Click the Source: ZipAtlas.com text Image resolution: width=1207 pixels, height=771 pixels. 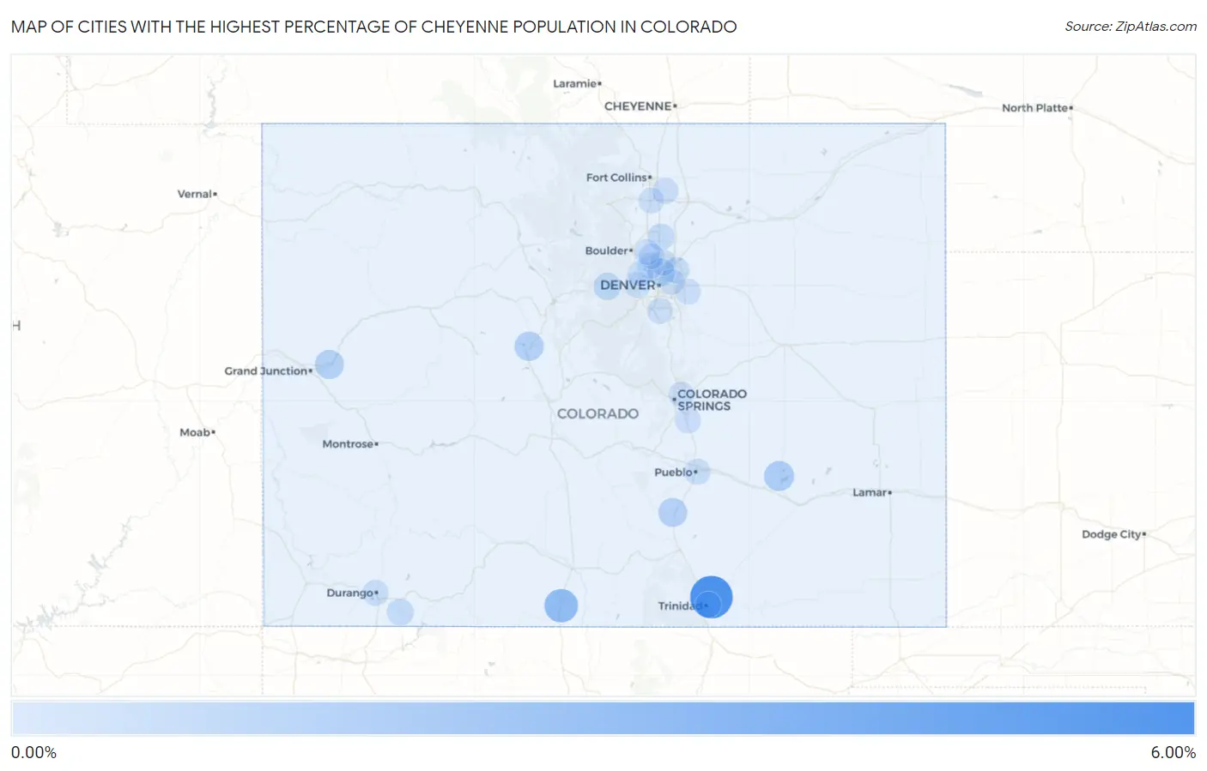point(1131,27)
